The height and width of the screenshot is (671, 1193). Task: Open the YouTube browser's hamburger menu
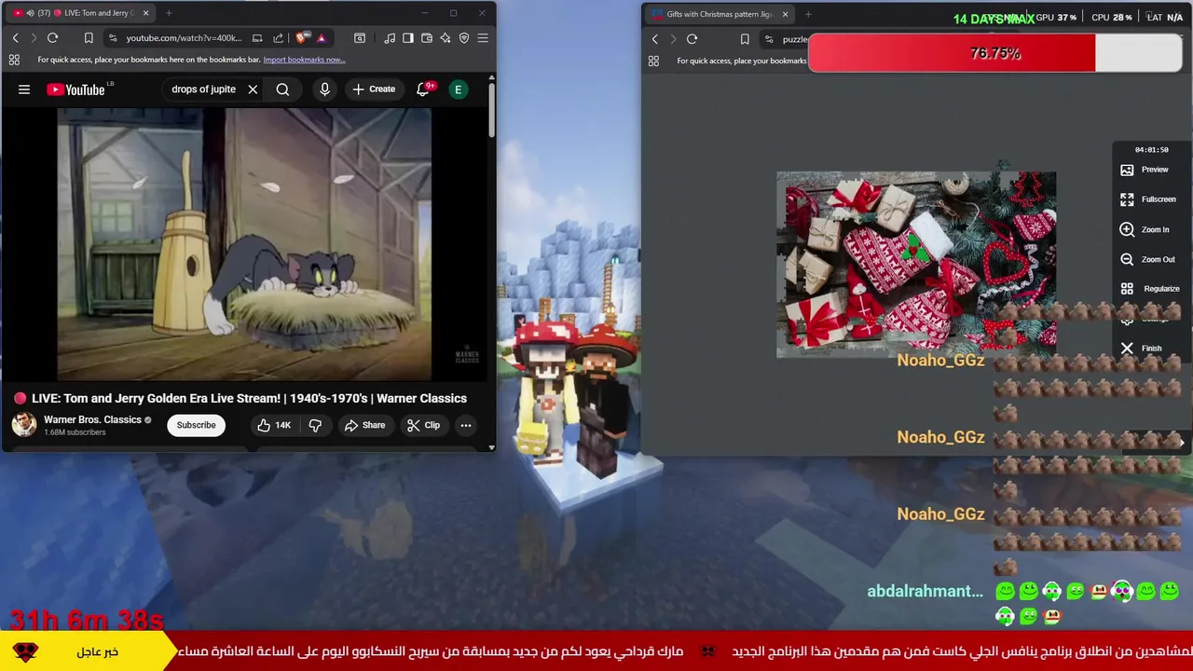483,38
